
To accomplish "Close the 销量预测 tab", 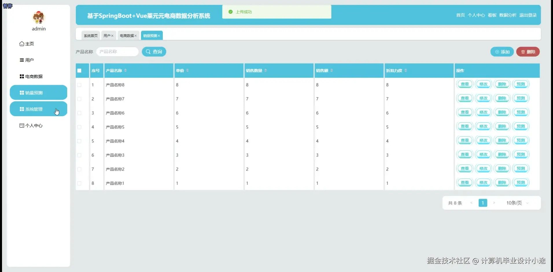I will pos(159,36).
